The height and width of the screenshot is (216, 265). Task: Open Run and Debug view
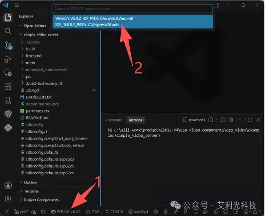[8, 59]
